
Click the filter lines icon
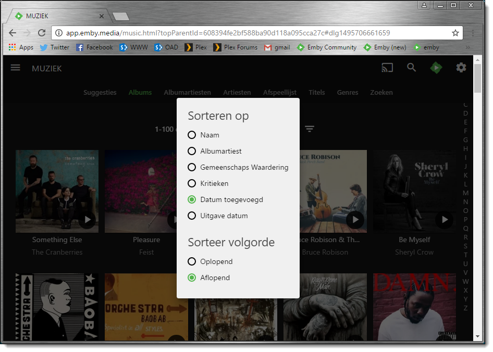(x=310, y=129)
